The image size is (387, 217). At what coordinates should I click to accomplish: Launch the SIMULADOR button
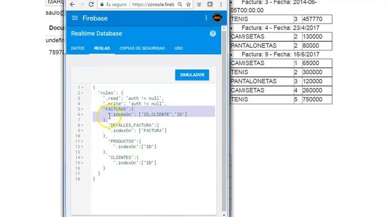[x=192, y=75]
